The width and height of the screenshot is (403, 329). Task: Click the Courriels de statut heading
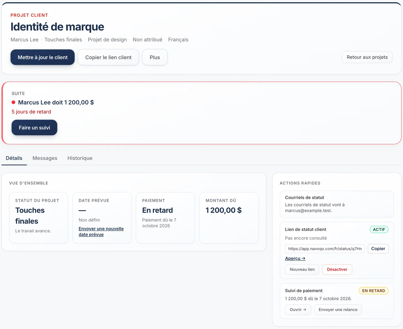coord(305,197)
